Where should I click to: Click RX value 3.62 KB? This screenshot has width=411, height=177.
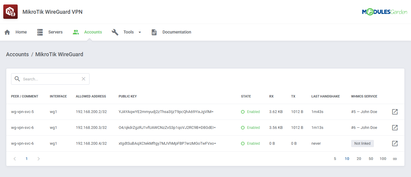pos(276,112)
